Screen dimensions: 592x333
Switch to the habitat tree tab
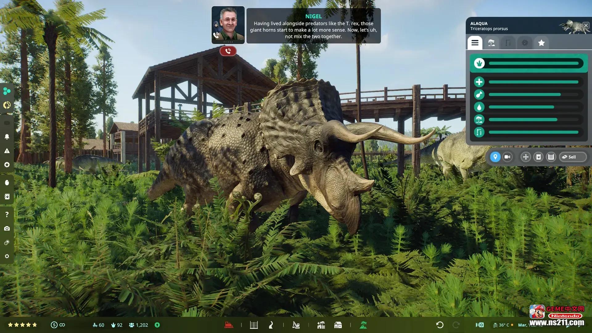[491, 43]
